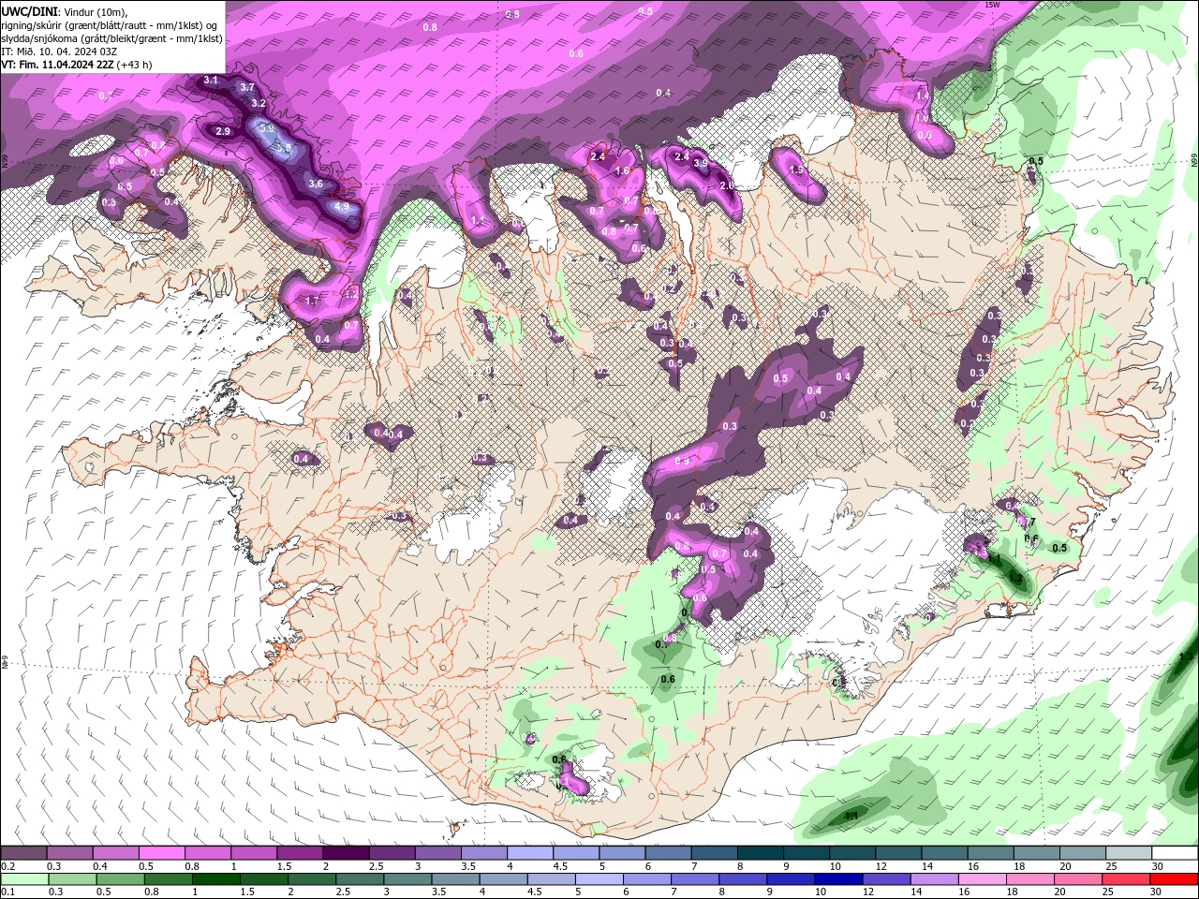The width and height of the screenshot is (1199, 899).
Task: Click the 1.4 value label on the map
Action: tap(923, 96)
